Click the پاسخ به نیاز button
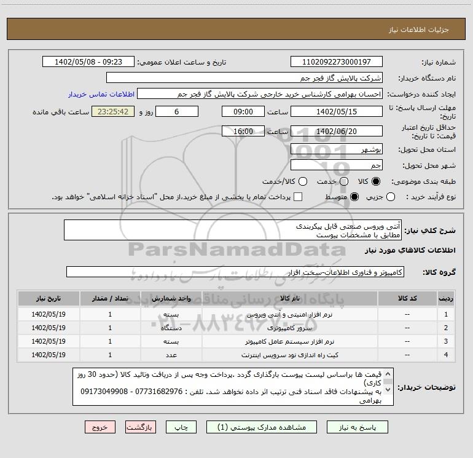This screenshot has width=473, height=458. (x=358, y=427)
